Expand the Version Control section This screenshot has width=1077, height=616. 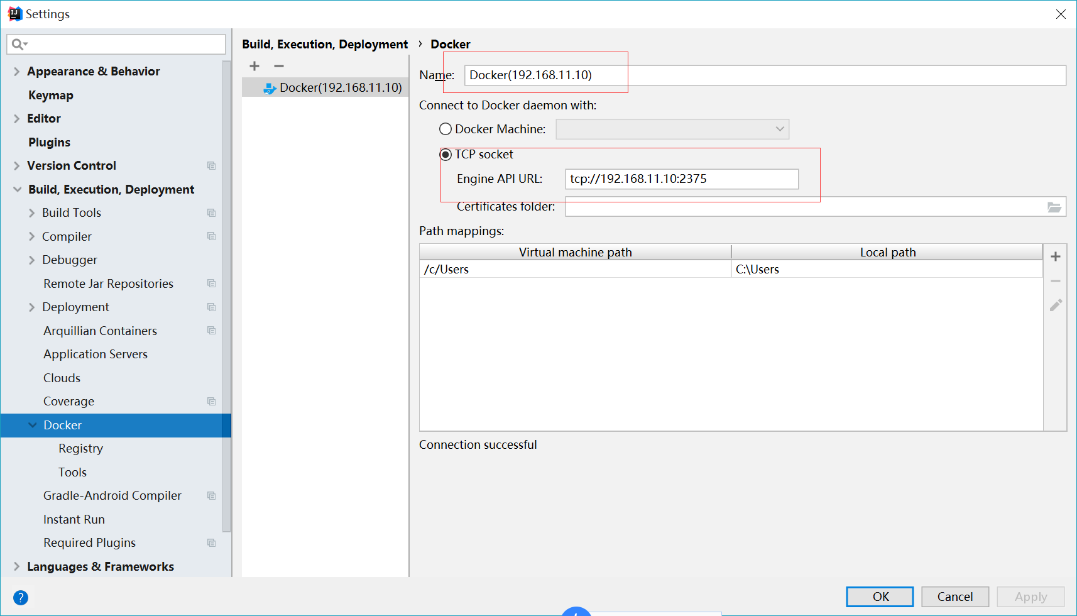pyautogui.click(x=16, y=166)
